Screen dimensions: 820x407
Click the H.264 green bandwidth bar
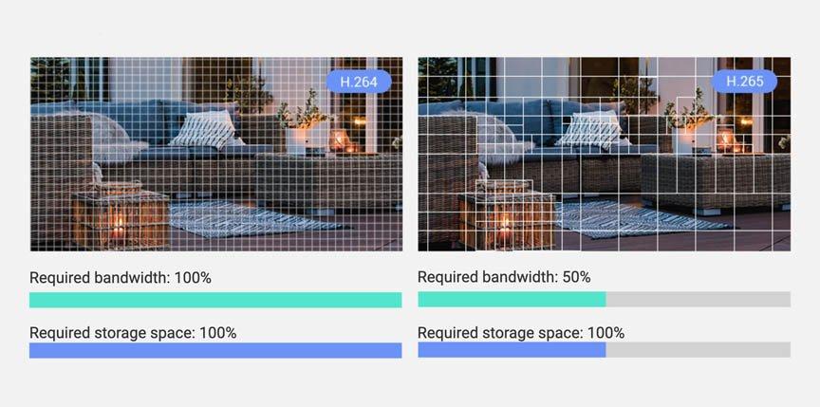pyautogui.click(x=215, y=300)
